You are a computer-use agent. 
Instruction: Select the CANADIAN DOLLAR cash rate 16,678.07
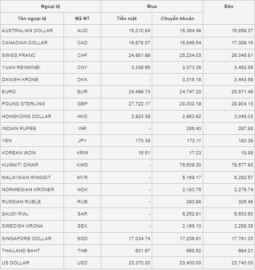click(140, 43)
